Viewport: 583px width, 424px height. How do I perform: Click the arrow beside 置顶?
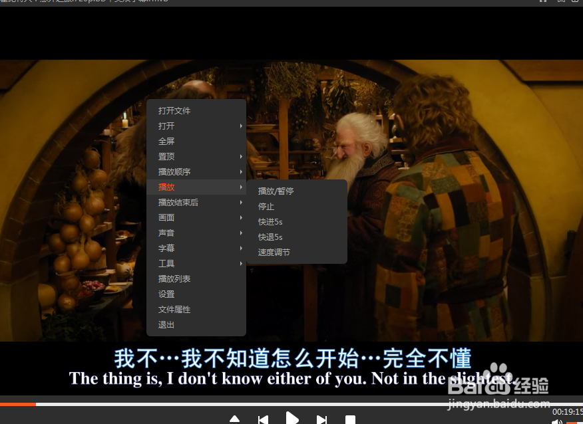click(241, 156)
